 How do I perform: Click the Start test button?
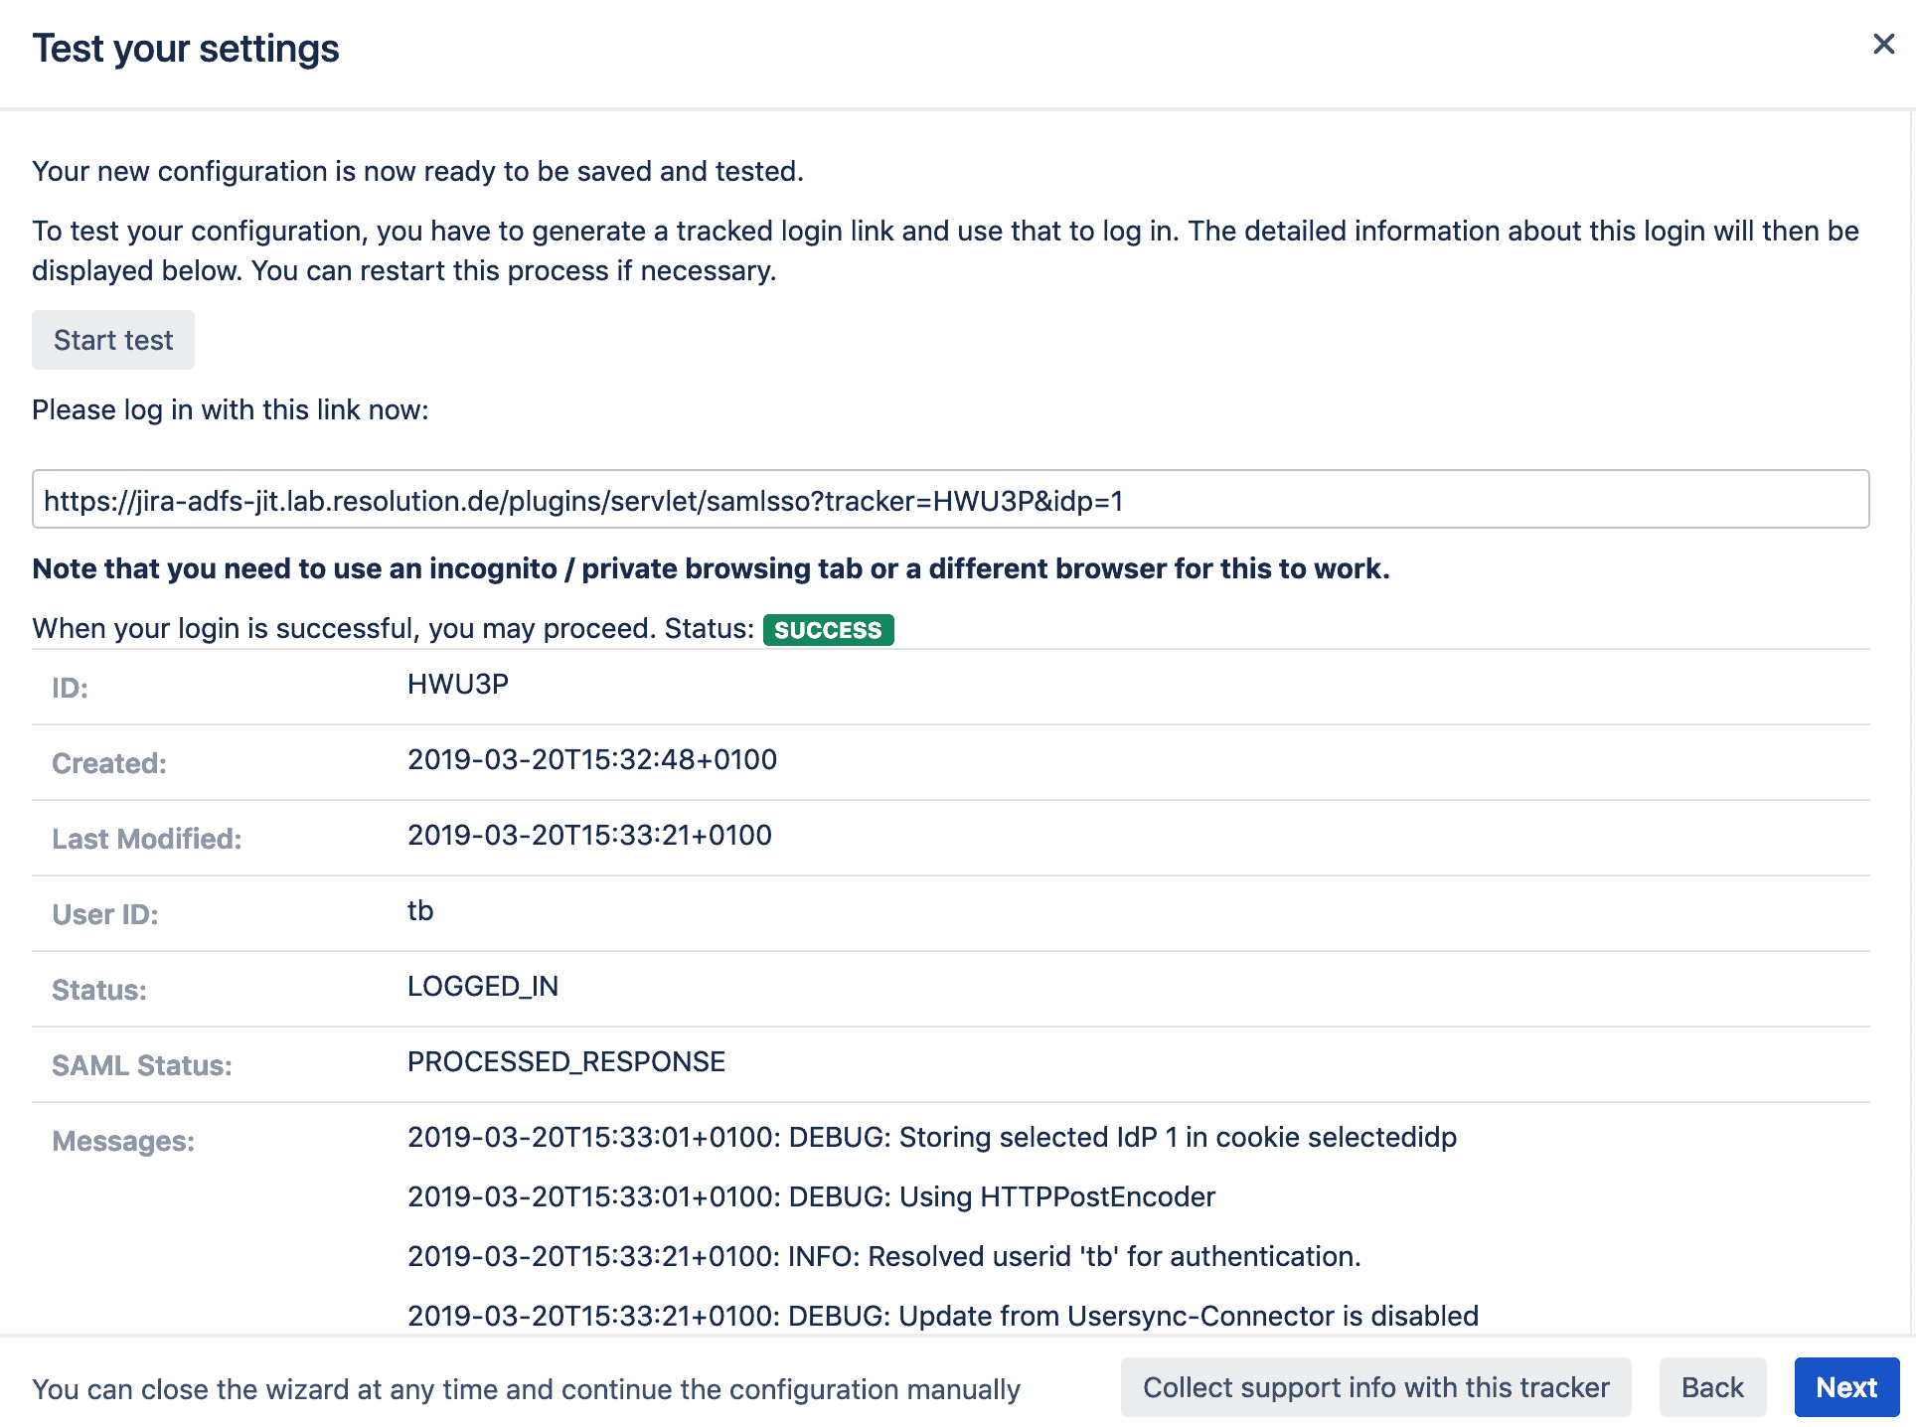tap(112, 340)
